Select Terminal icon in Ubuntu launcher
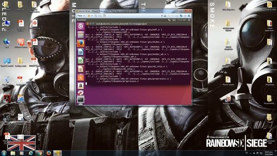The image size is (277, 156). point(81,100)
